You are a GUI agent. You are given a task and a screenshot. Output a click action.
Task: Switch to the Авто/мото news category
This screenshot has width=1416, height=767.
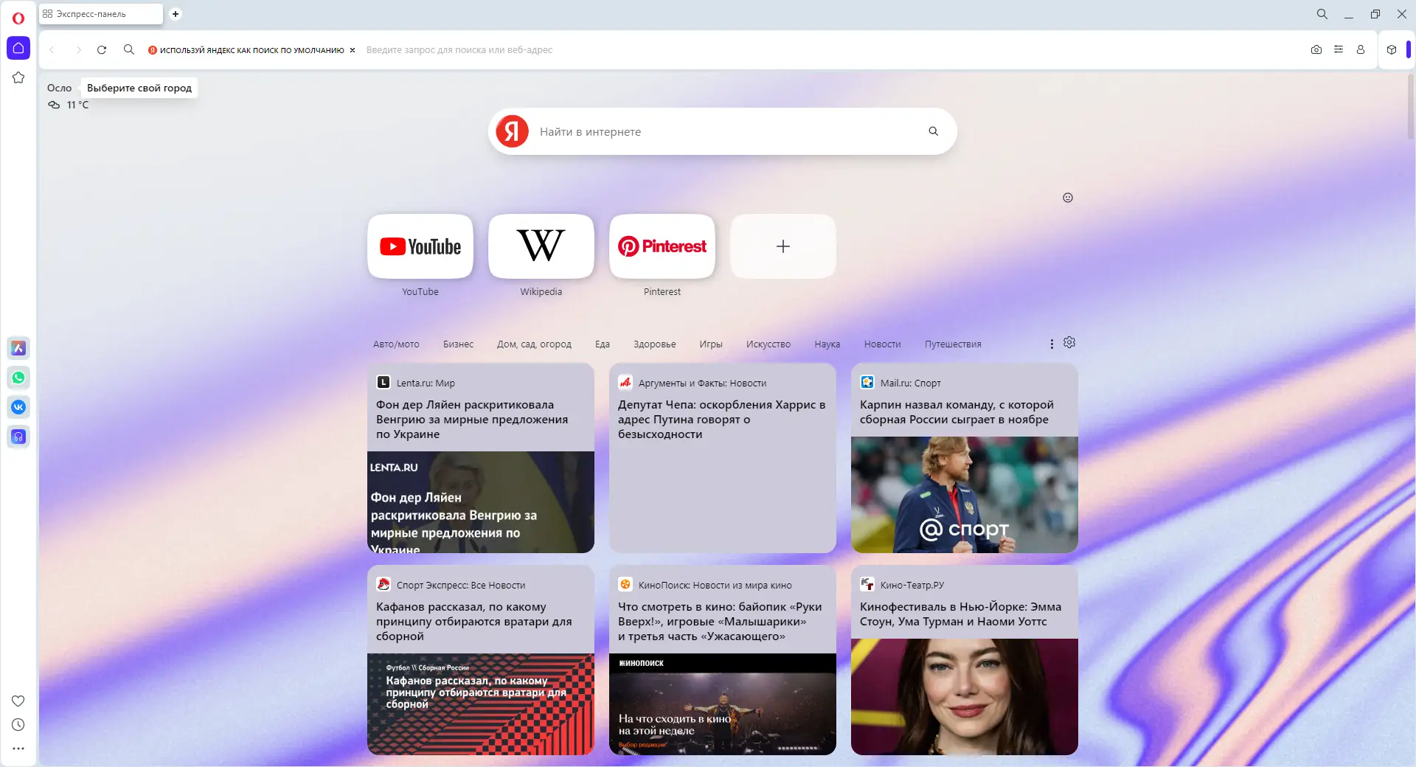tap(396, 344)
